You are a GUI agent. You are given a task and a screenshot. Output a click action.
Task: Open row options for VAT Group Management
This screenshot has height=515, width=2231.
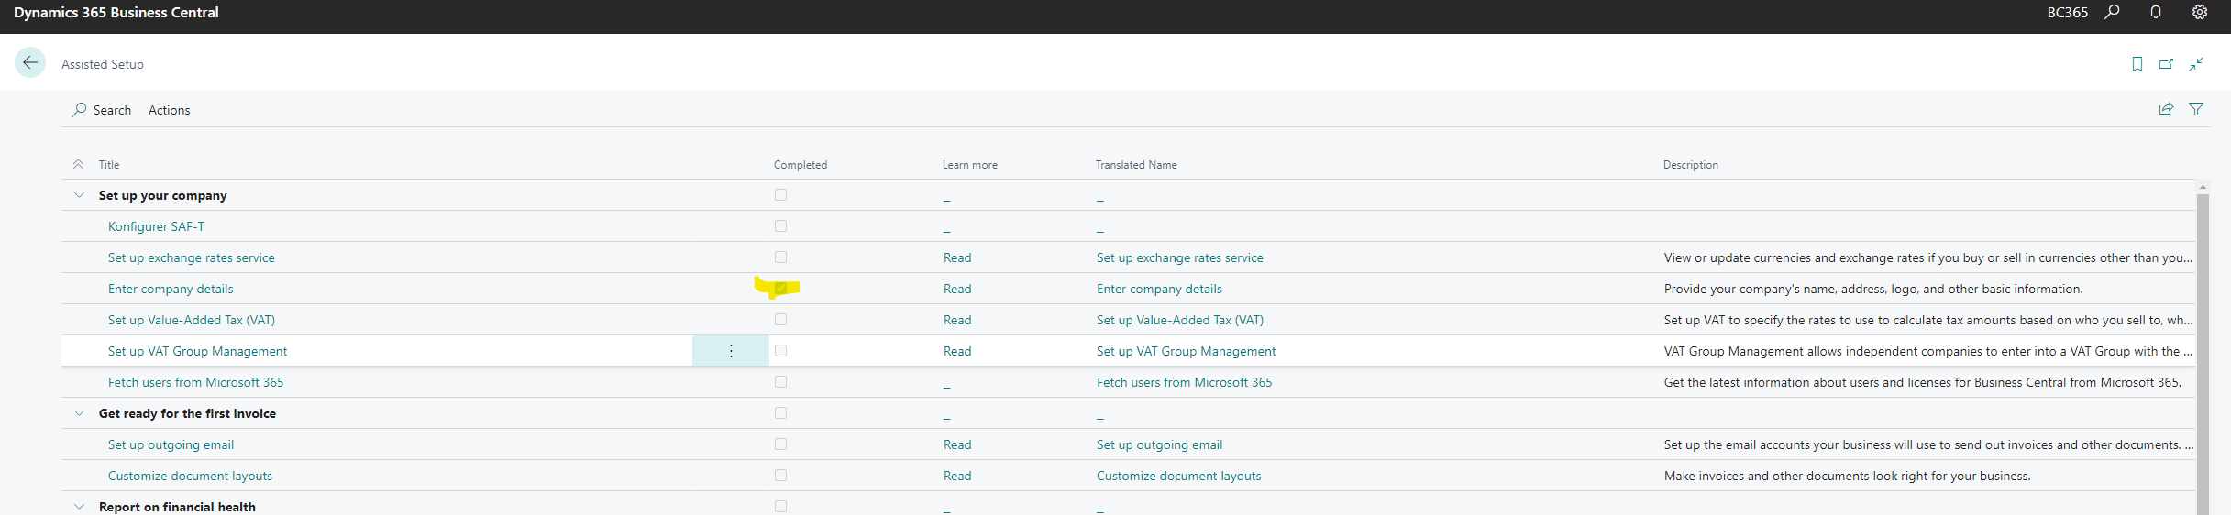(731, 351)
